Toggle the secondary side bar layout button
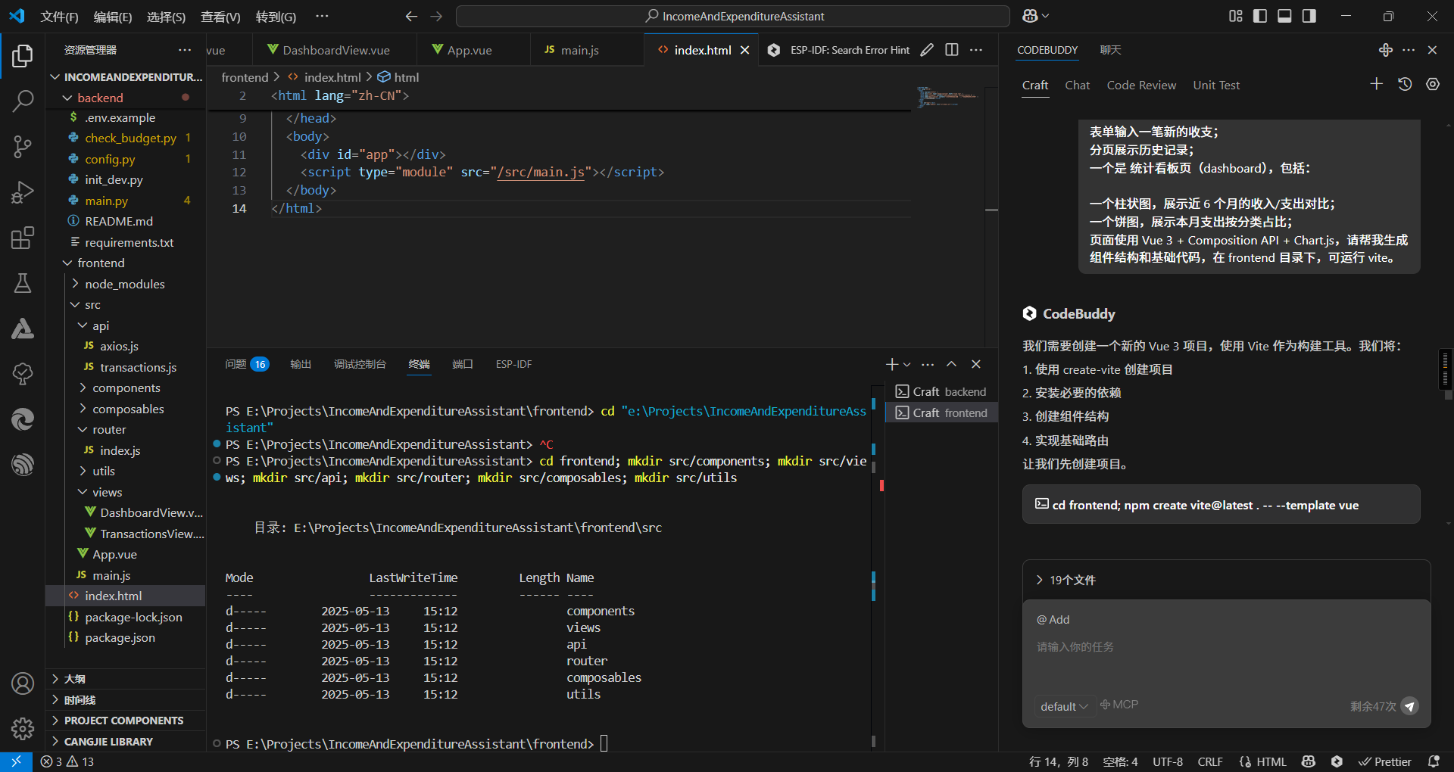1454x772 pixels. click(x=1309, y=16)
